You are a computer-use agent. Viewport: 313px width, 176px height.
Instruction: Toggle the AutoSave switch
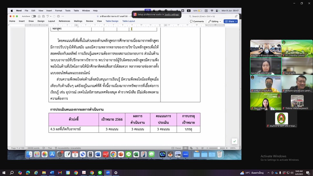click(33, 16)
